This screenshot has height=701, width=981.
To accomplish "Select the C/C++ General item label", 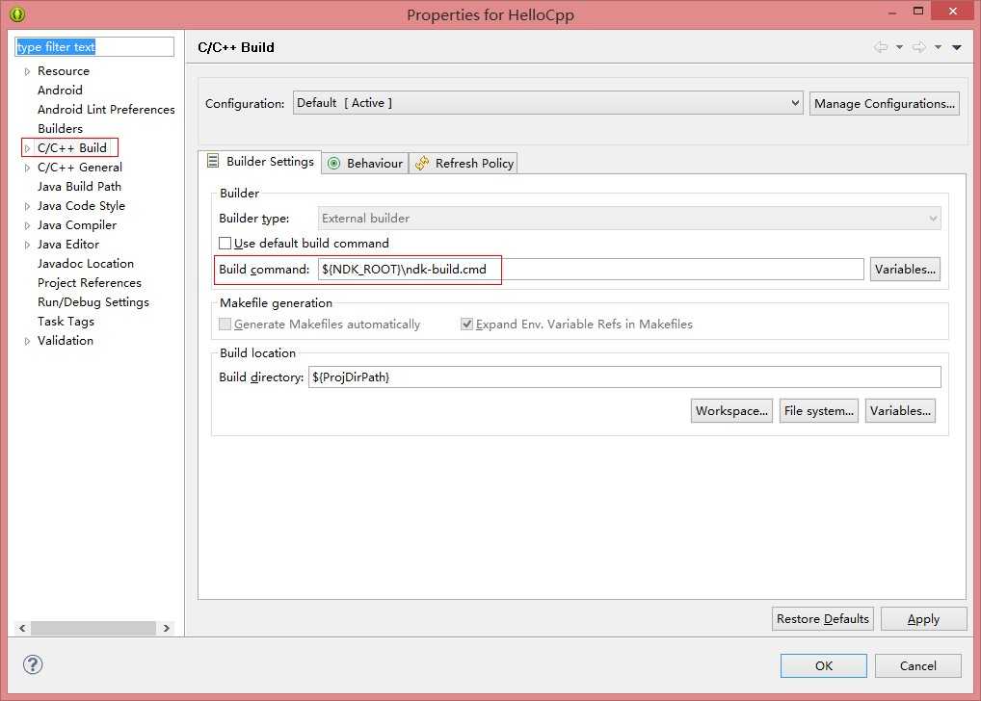I will 79,167.
